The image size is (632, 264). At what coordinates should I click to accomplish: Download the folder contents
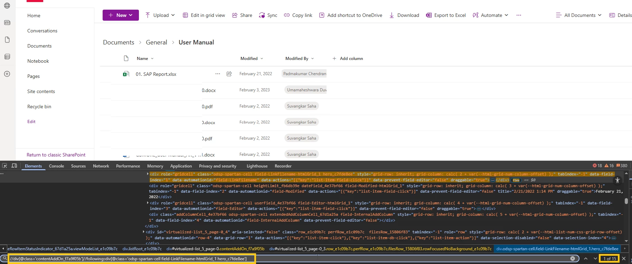404,15
